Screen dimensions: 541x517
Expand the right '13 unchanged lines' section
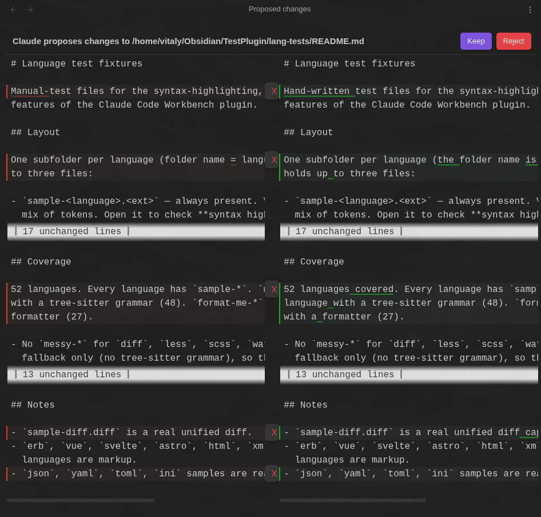tap(409, 374)
